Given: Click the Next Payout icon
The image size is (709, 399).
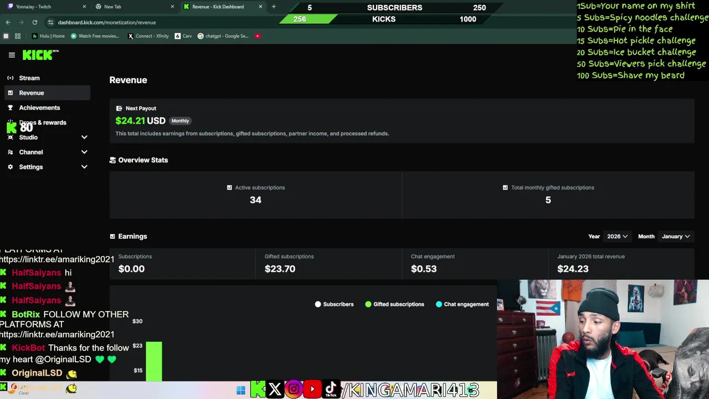Looking at the screenshot, I should point(119,109).
